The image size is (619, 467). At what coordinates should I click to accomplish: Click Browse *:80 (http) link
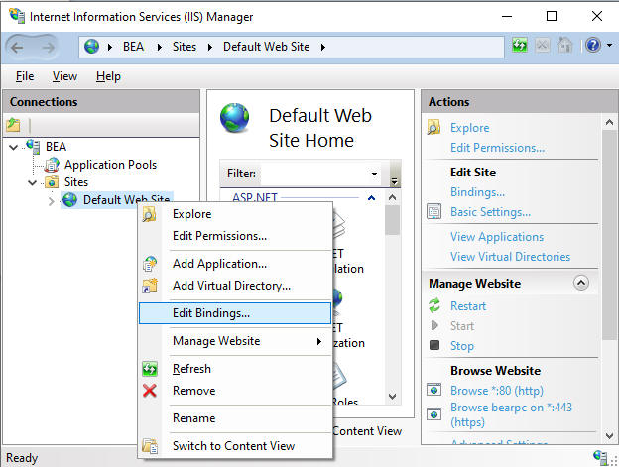[x=497, y=390]
